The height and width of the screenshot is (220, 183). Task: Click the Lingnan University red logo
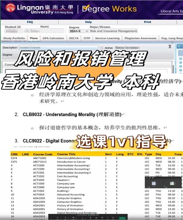click(11, 8)
